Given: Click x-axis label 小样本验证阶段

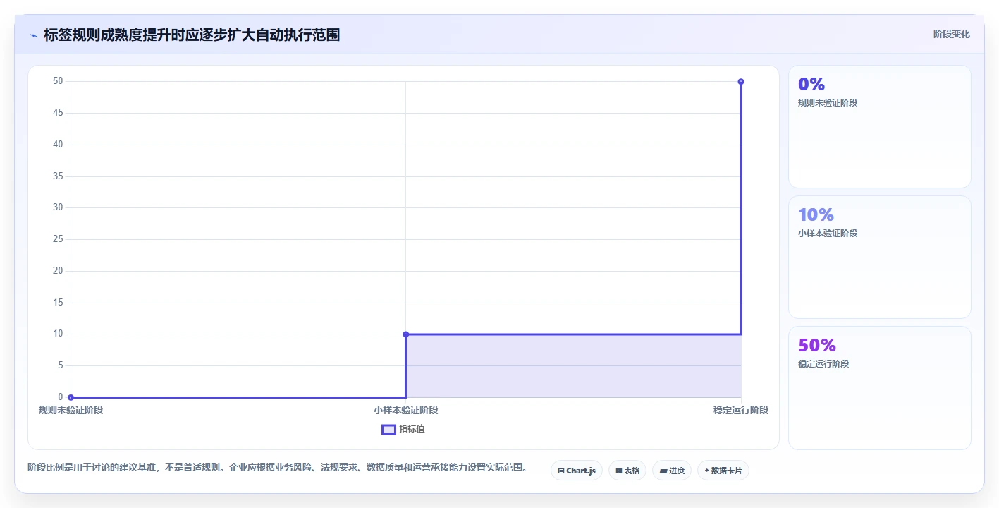Looking at the screenshot, I should click(x=406, y=410).
